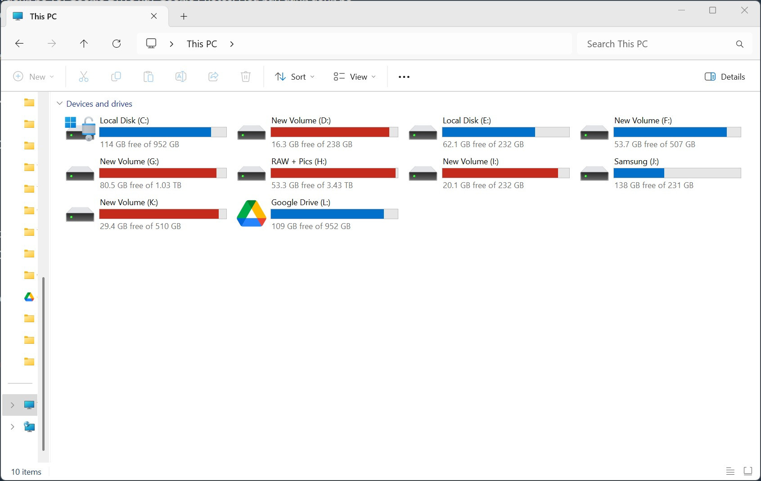
Task: Click the Paste icon
Action: pyautogui.click(x=149, y=76)
